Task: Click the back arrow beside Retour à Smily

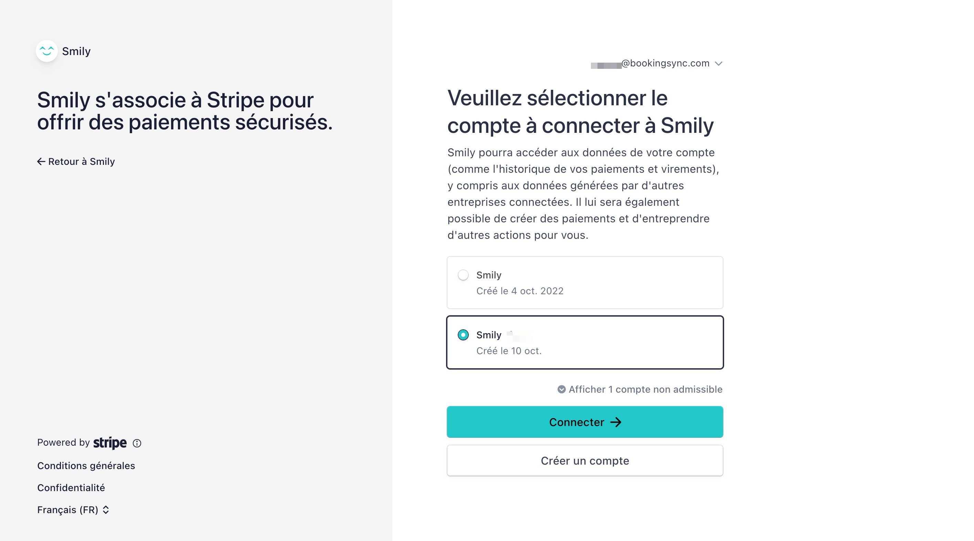Action: click(41, 162)
